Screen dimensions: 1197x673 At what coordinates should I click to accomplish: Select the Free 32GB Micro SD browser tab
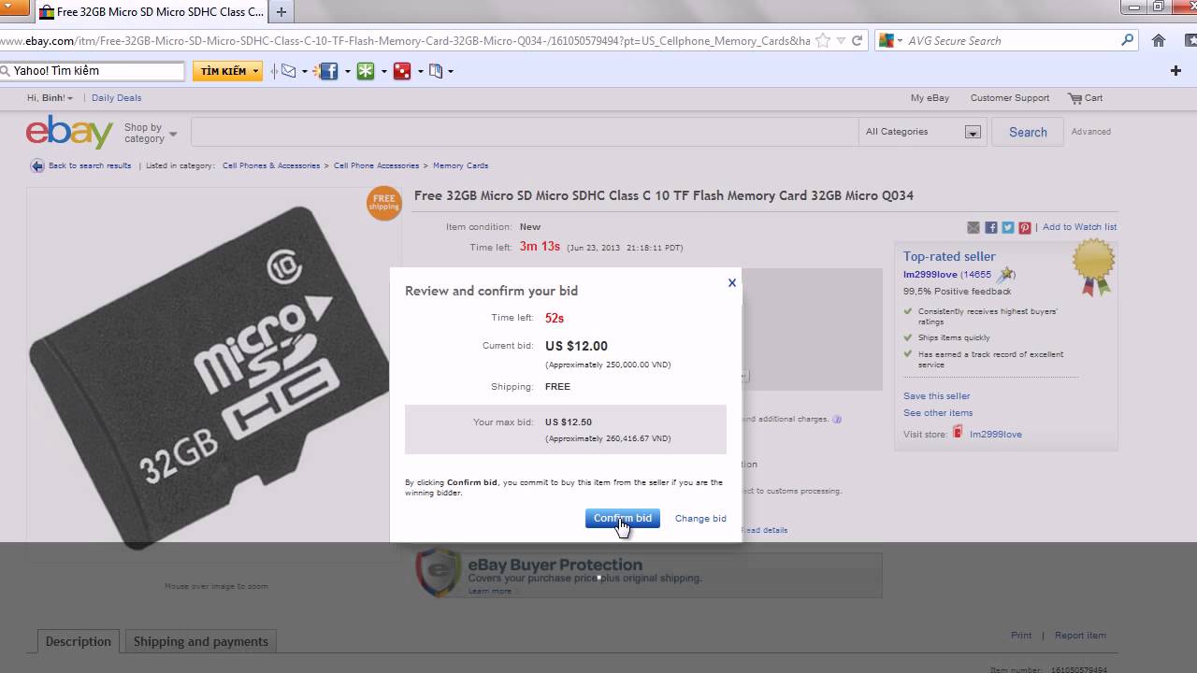[x=152, y=12]
